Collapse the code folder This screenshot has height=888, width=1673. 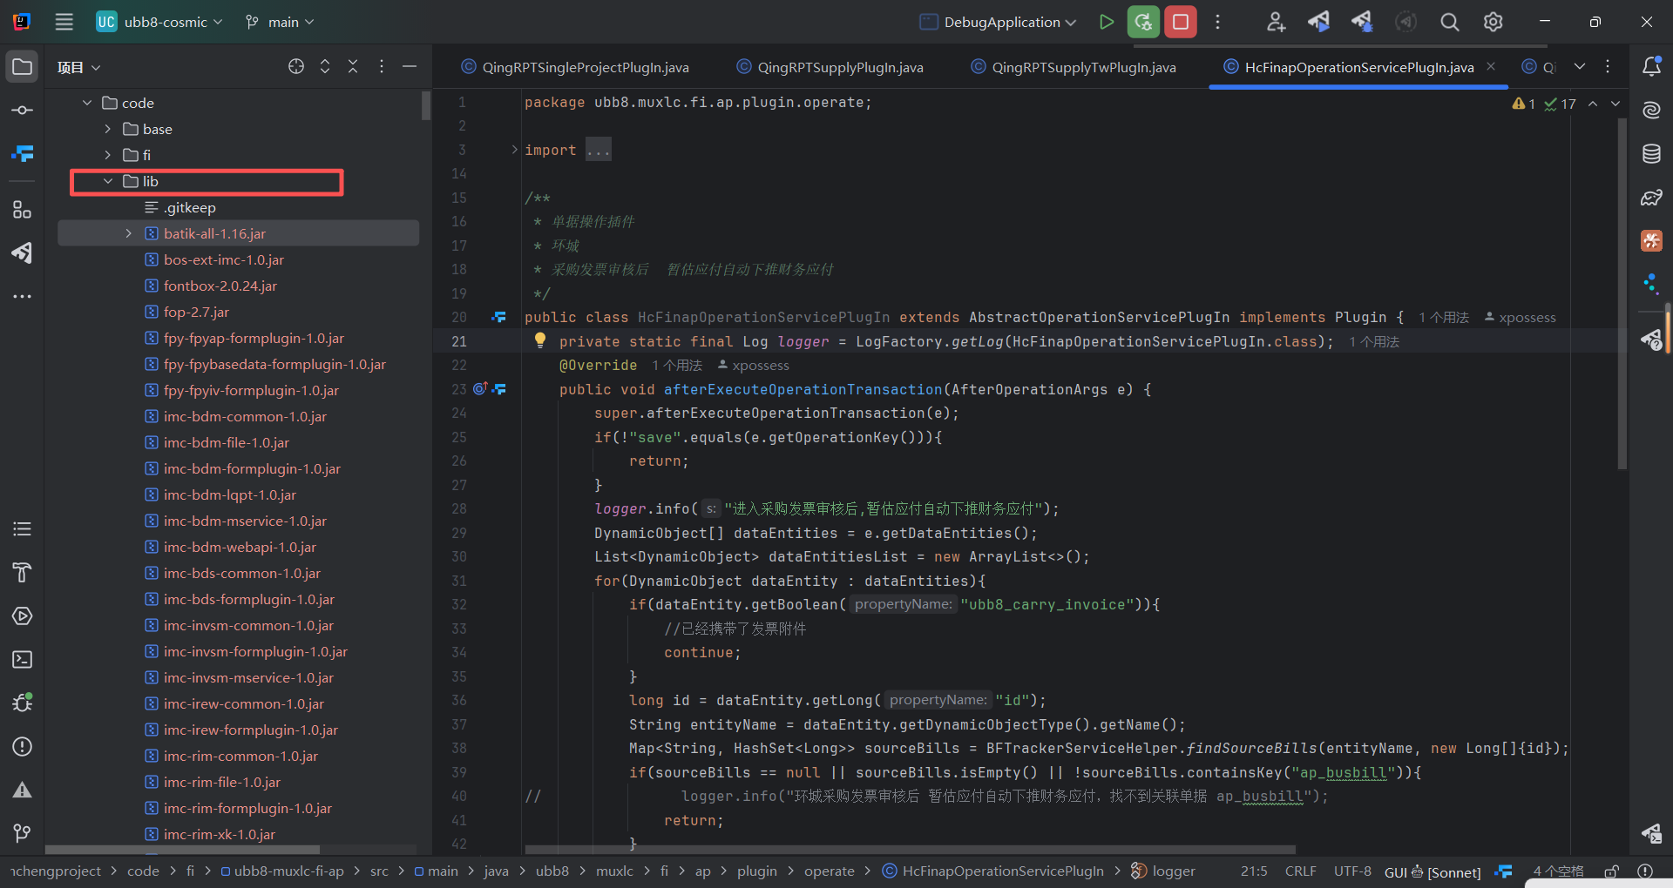(x=87, y=103)
